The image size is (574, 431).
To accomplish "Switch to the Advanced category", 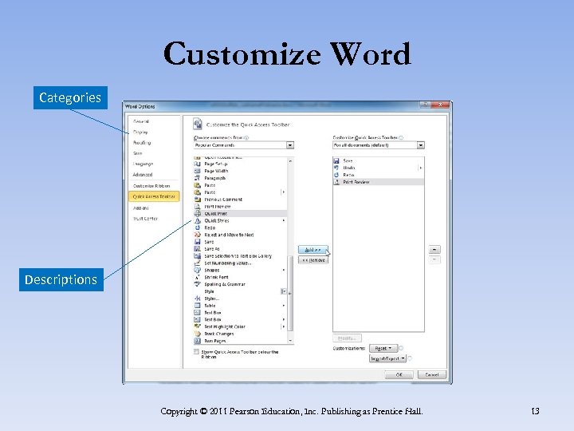I will click(x=143, y=175).
